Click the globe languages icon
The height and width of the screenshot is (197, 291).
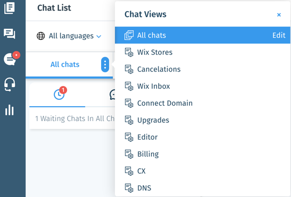(x=41, y=36)
